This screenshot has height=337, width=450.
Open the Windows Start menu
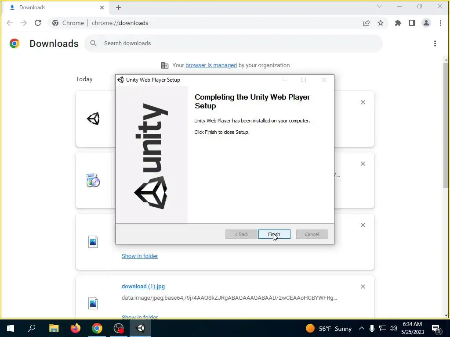pos(11,328)
